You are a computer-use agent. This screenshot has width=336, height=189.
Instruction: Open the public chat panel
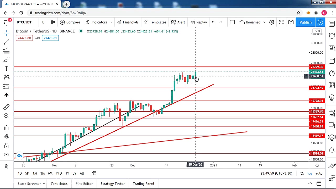coord(332,113)
